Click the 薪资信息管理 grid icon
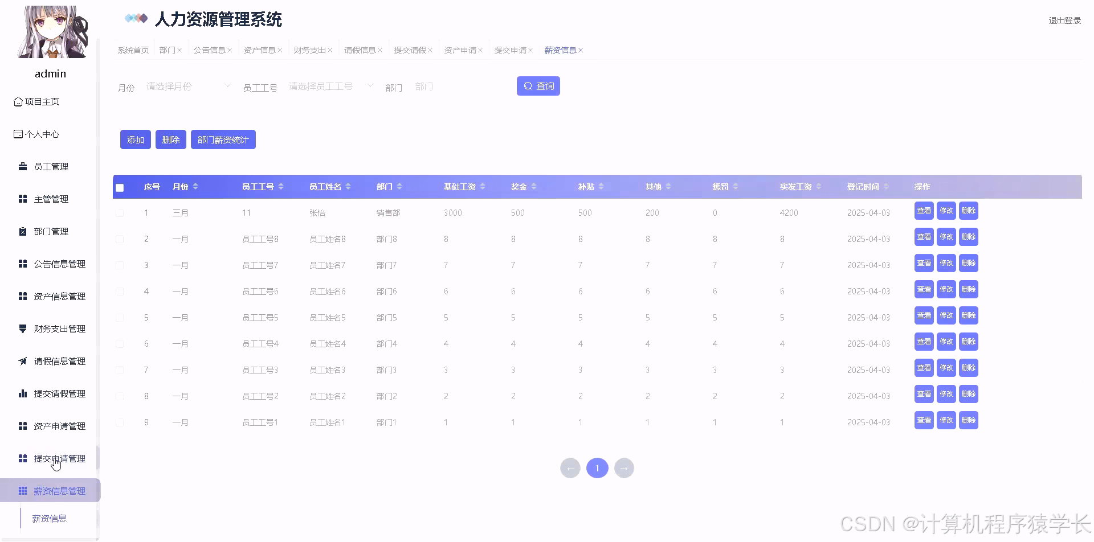The image size is (1094, 542). point(22,490)
